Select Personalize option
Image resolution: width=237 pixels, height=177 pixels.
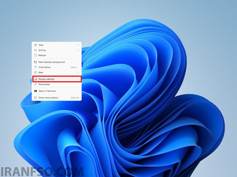[x=57, y=84]
